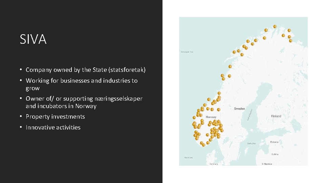325x183 pixels.
Task: Click the 'Baltic Sea' map label
Action: click(251, 143)
